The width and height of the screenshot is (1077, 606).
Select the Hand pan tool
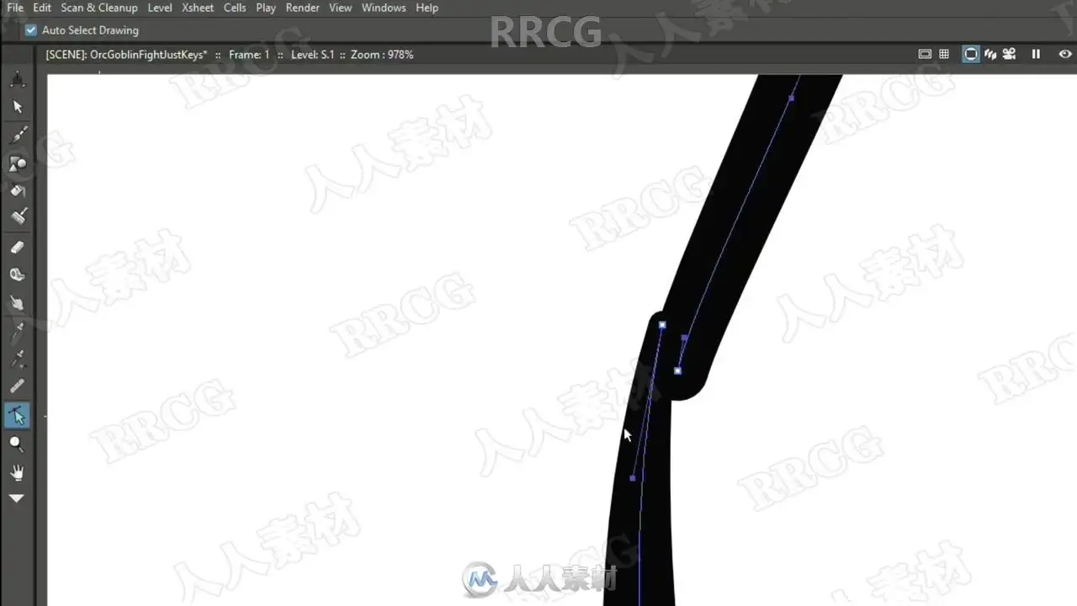17,472
